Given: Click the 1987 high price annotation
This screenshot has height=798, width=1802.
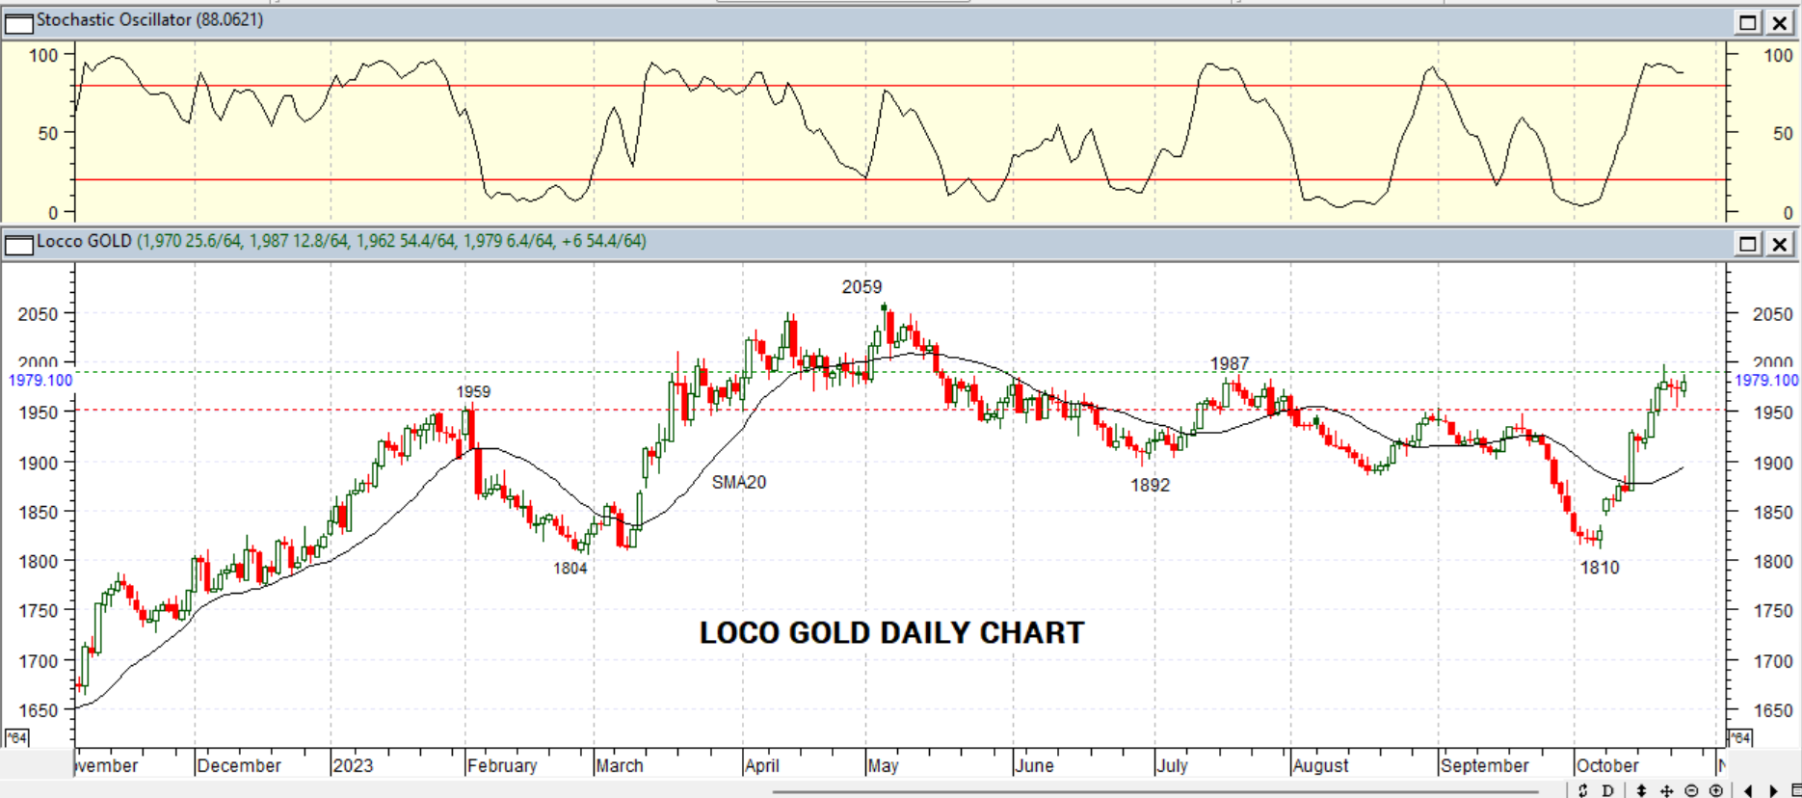Looking at the screenshot, I should (1230, 364).
